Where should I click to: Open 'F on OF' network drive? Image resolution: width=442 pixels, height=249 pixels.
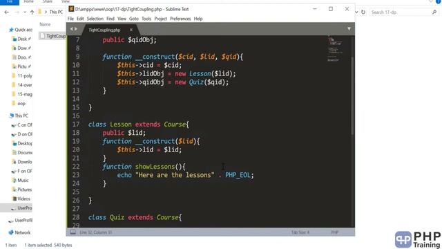tap(22, 171)
